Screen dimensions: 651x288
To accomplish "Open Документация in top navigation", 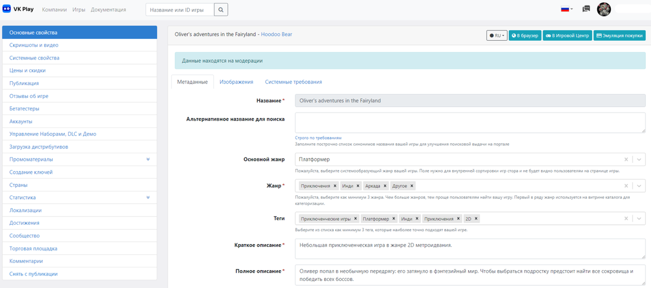I will click(108, 10).
